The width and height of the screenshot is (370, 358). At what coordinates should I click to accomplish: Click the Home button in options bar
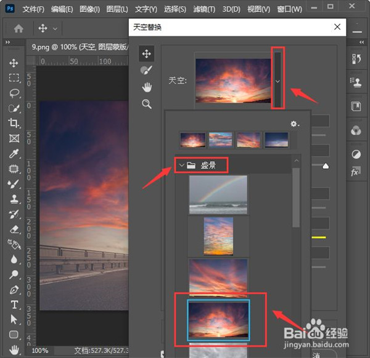click(19, 28)
